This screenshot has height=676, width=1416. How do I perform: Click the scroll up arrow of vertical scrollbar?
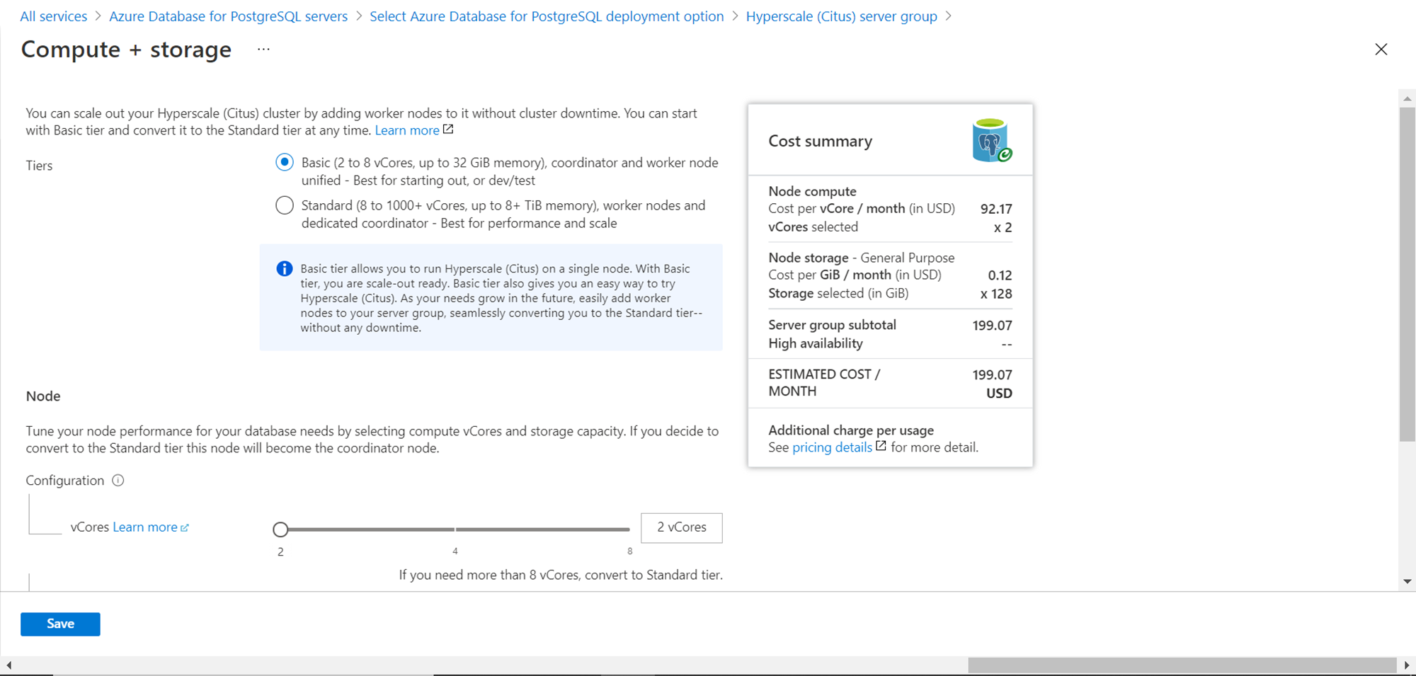coord(1407,98)
